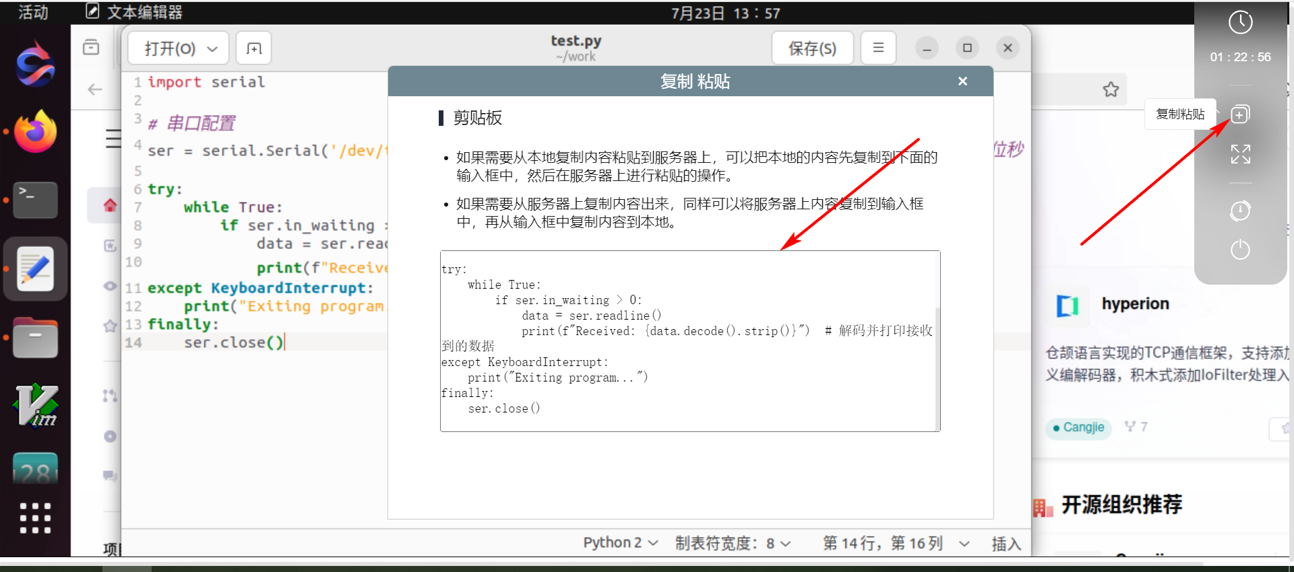Click the browser back arrow behind the editor
This screenshot has width=1294, height=572.
click(x=95, y=90)
